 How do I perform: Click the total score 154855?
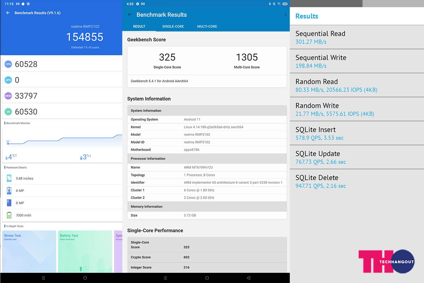pyautogui.click(x=85, y=37)
